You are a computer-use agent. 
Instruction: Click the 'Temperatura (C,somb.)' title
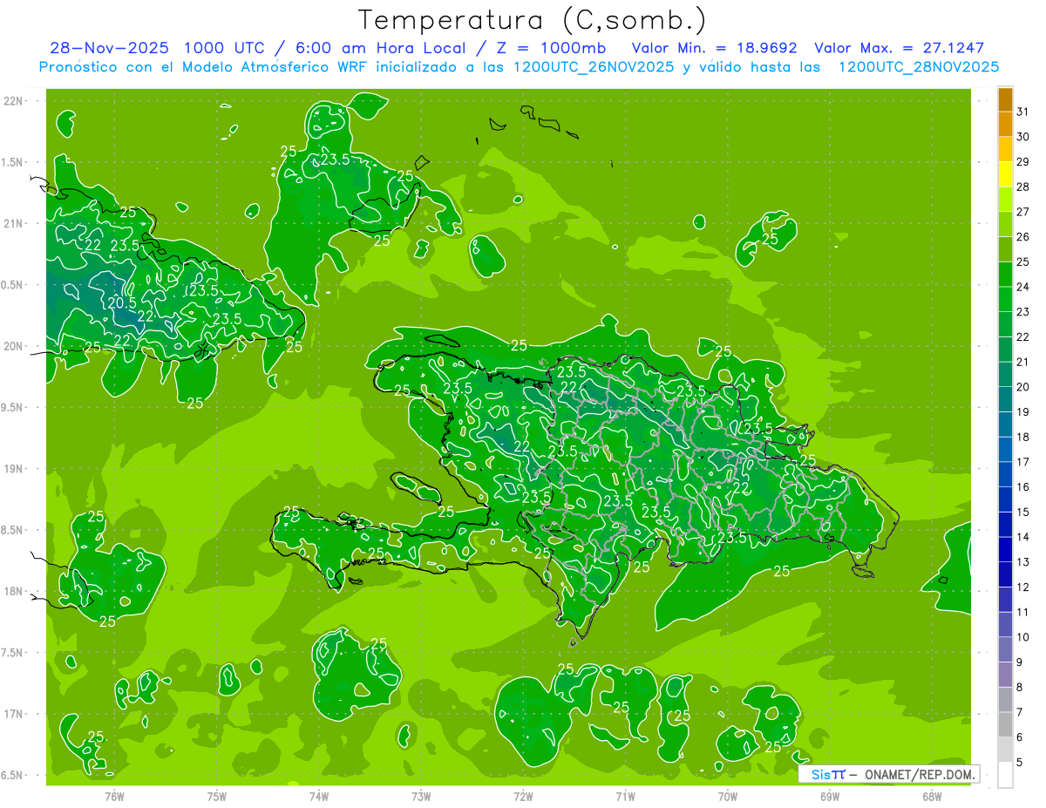[532, 20]
